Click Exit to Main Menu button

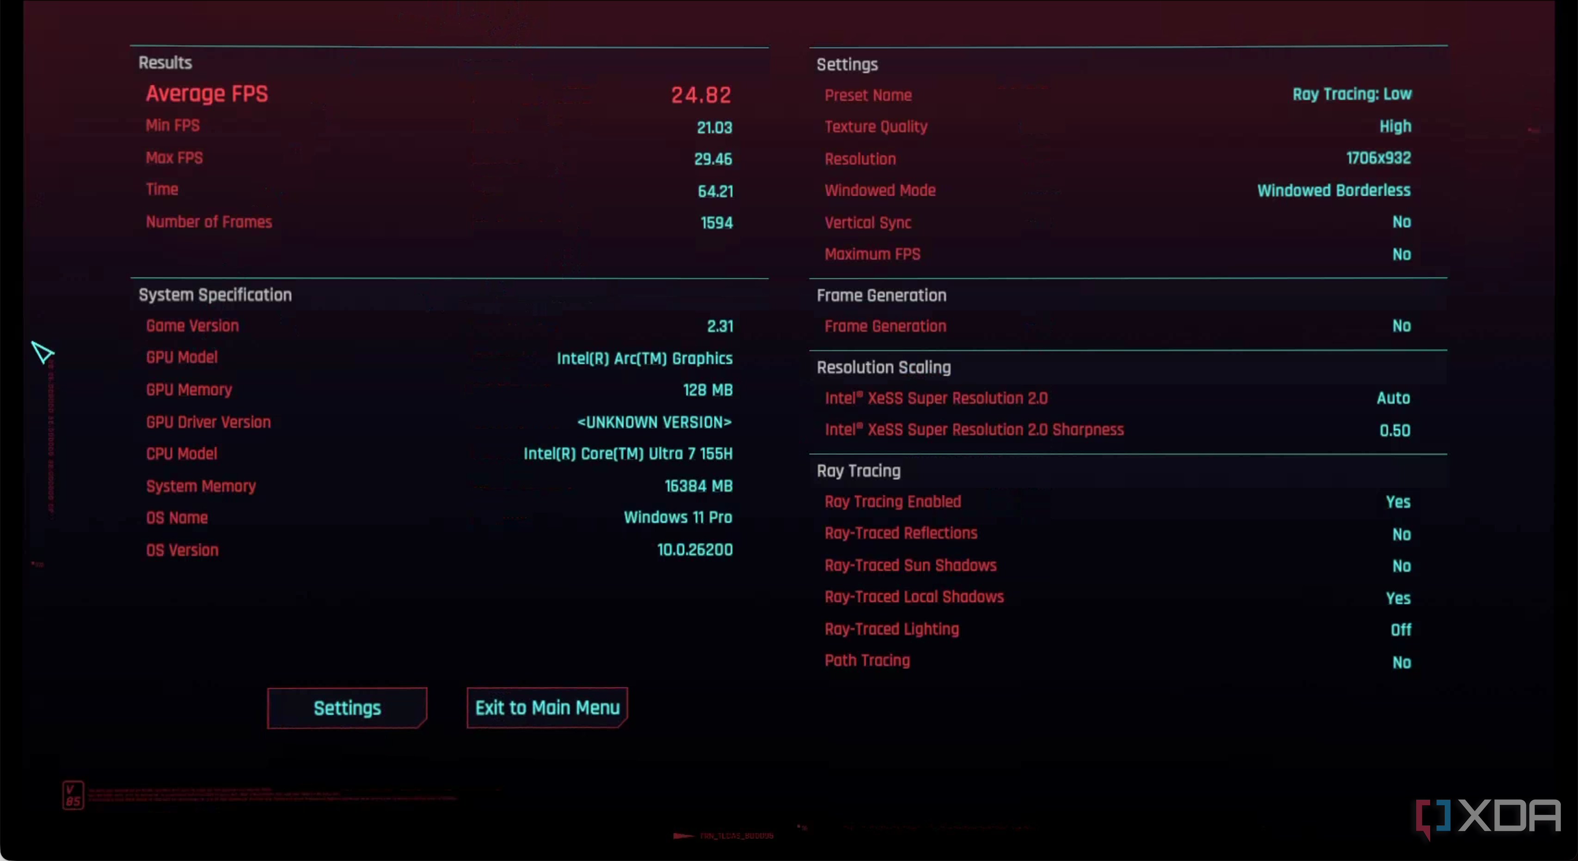547,708
